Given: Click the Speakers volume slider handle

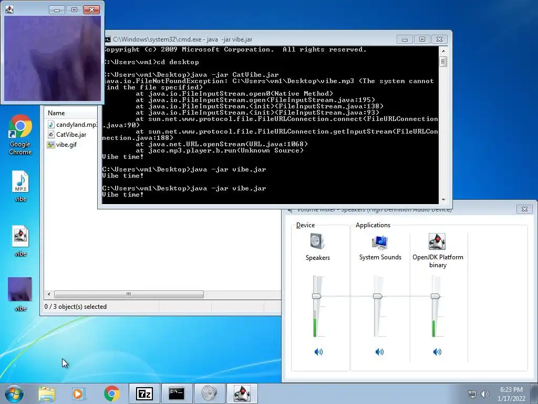Looking at the screenshot, I should click(317, 296).
